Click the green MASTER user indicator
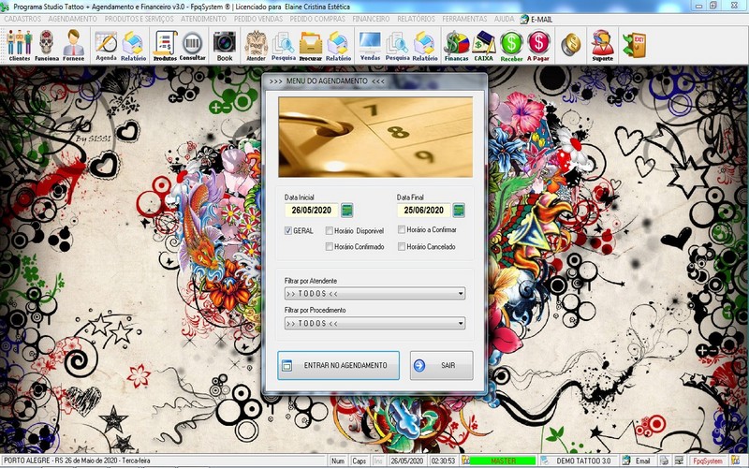This screenshot has width=749, height=468. tap(503, 461)
